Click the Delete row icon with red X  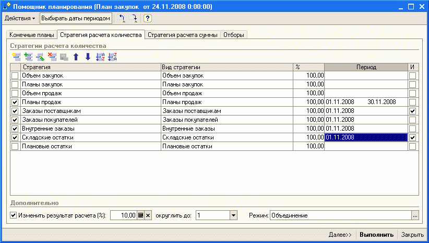click(52, 57)
